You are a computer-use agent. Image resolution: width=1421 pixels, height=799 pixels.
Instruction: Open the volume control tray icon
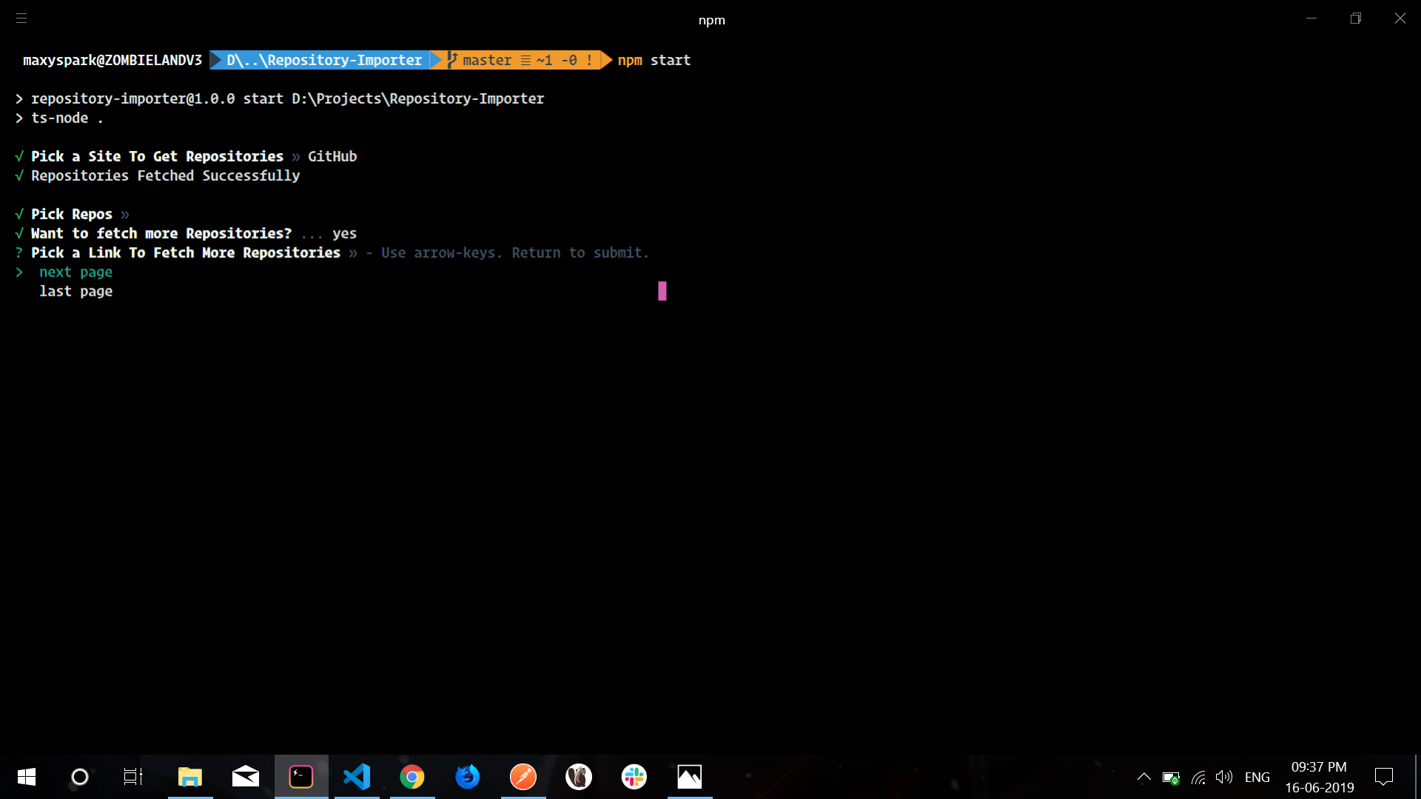click(x=1224, y=777)
